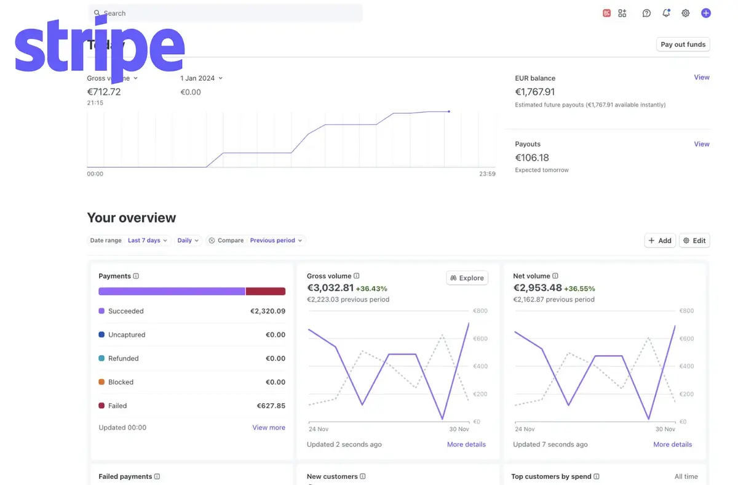
Task: Click the €627.85 Failed amount
Action: [x=271, y=406]
